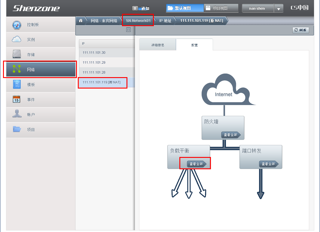Switch to the details tab (详细信息)

[x=157, y=45]
